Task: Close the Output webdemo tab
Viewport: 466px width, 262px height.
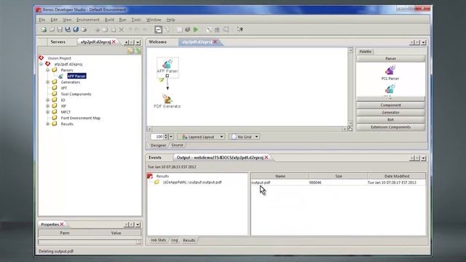Action: 266,157
